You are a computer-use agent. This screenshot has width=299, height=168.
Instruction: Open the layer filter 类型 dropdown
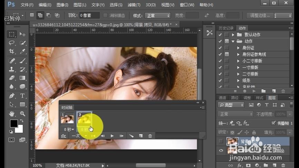[231, 105]
